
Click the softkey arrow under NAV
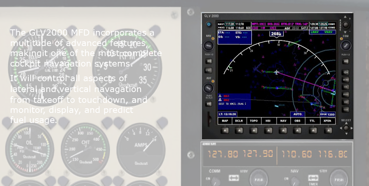[283, 130]
